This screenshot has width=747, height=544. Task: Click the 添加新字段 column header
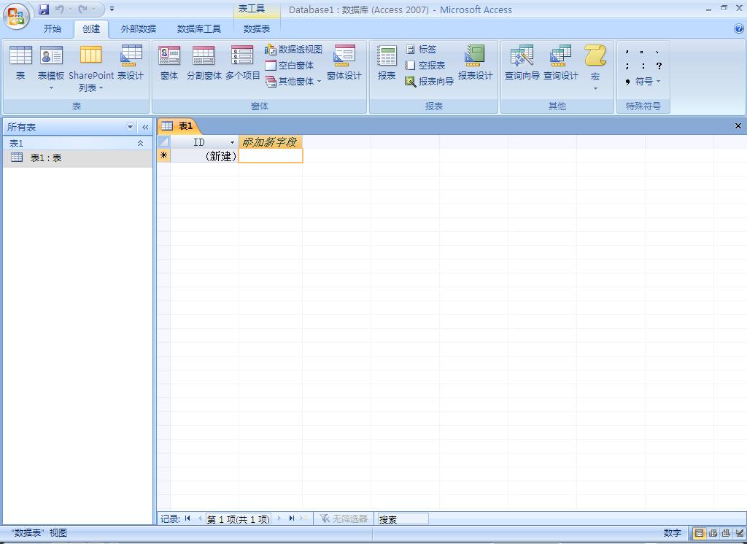(270, 142)
